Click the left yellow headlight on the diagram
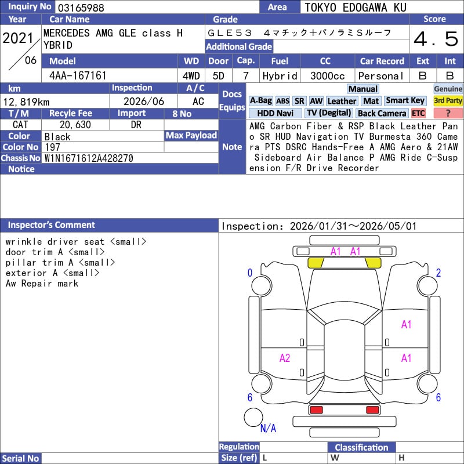 tap(316, 263)
